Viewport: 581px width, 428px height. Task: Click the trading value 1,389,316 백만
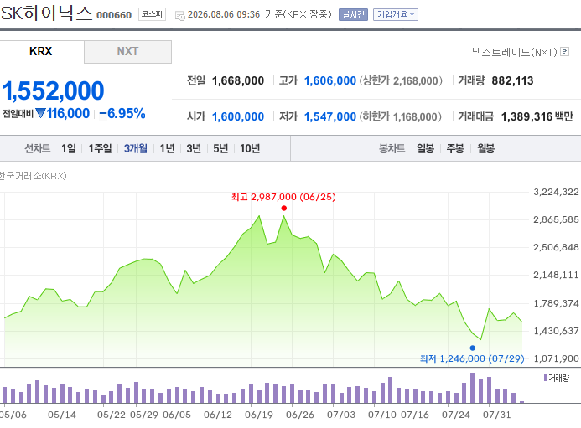pos(537,116)
